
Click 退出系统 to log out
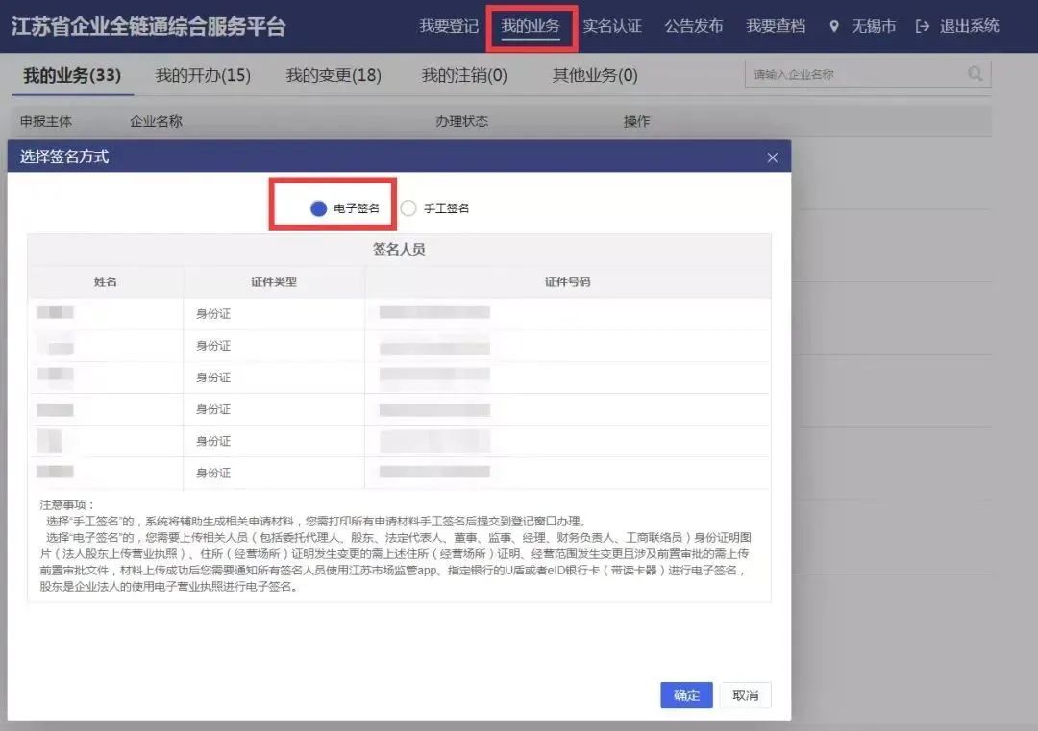coord(969,26)
